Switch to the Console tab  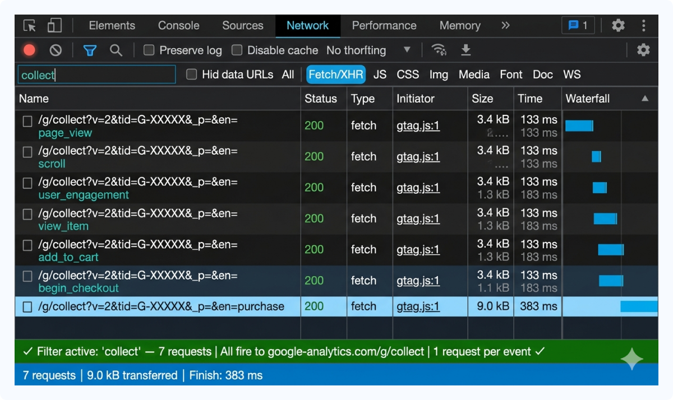(178, 26)
